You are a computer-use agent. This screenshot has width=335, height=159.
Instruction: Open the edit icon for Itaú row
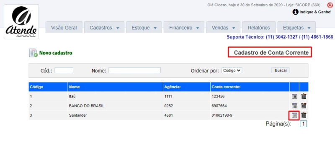tap(294, 97)
